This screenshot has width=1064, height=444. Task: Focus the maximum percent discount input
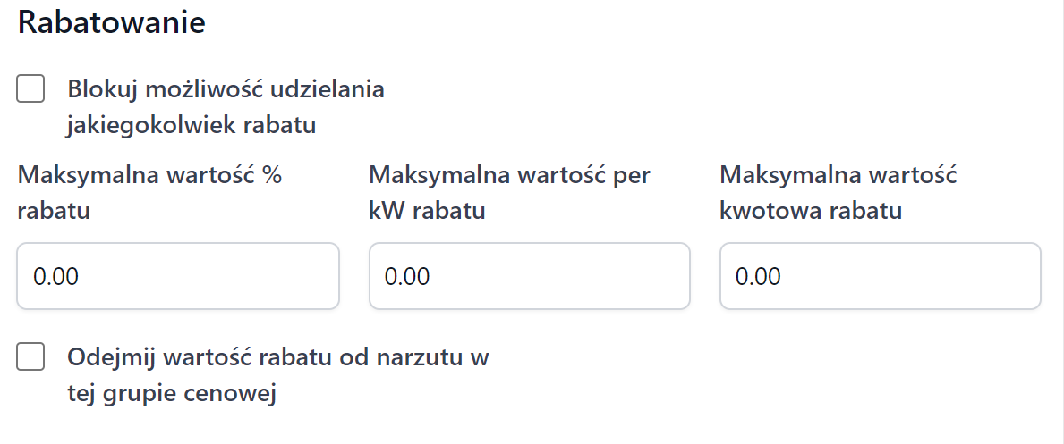(x=178, y=276)
